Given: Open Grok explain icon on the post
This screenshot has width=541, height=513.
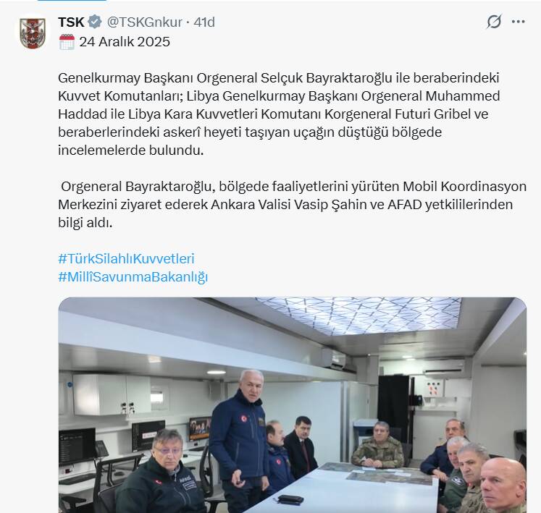Looking at the screenshot, I should click(x=494, y=22).
